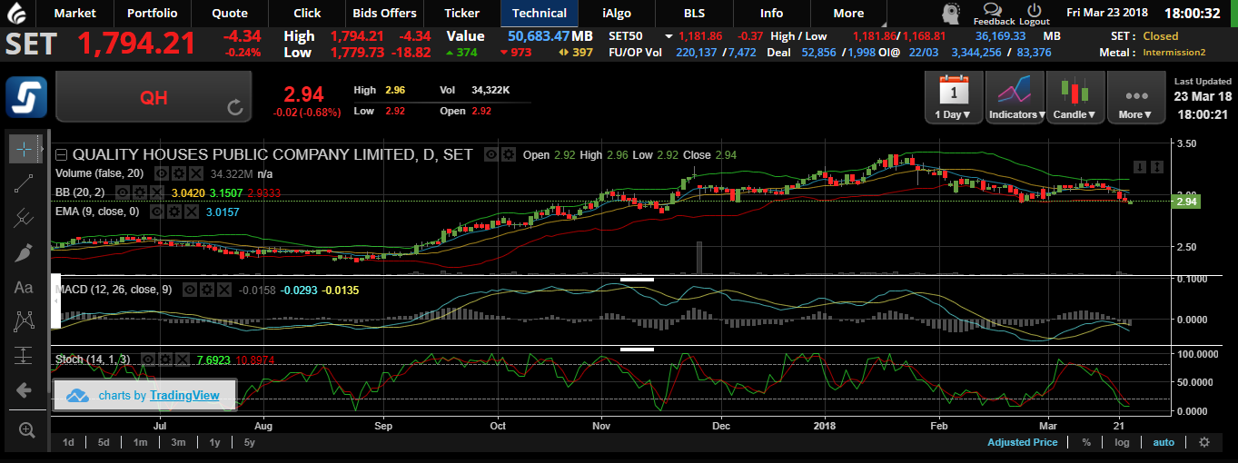Click the move pane down arrow

pyautogui.click(x=1142, y=167)
